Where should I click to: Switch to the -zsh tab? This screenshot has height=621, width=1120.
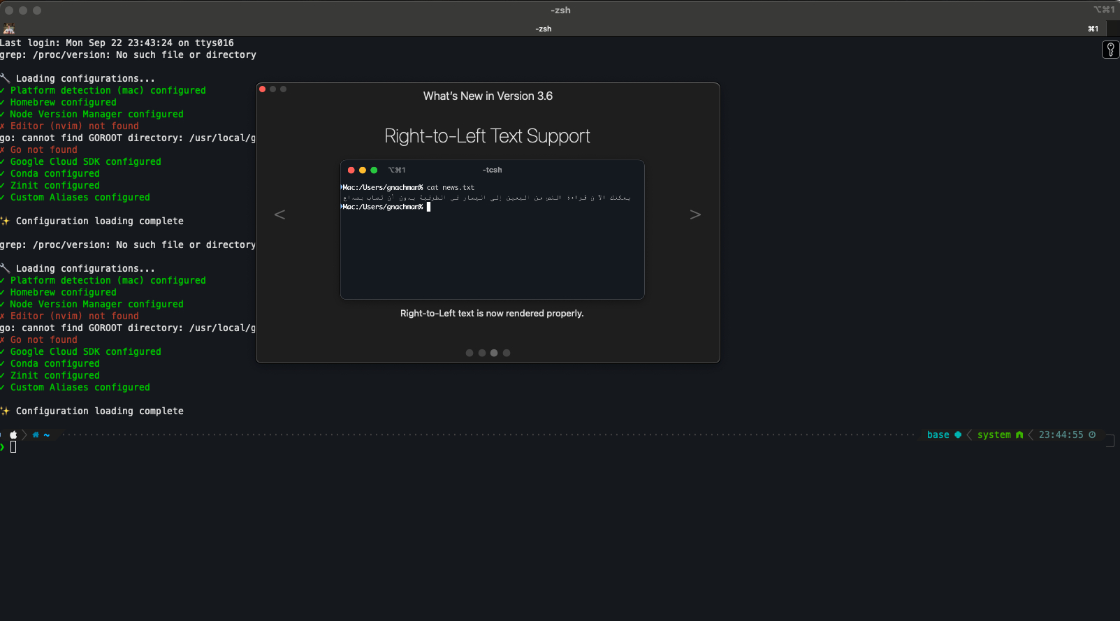pos(544,29)
